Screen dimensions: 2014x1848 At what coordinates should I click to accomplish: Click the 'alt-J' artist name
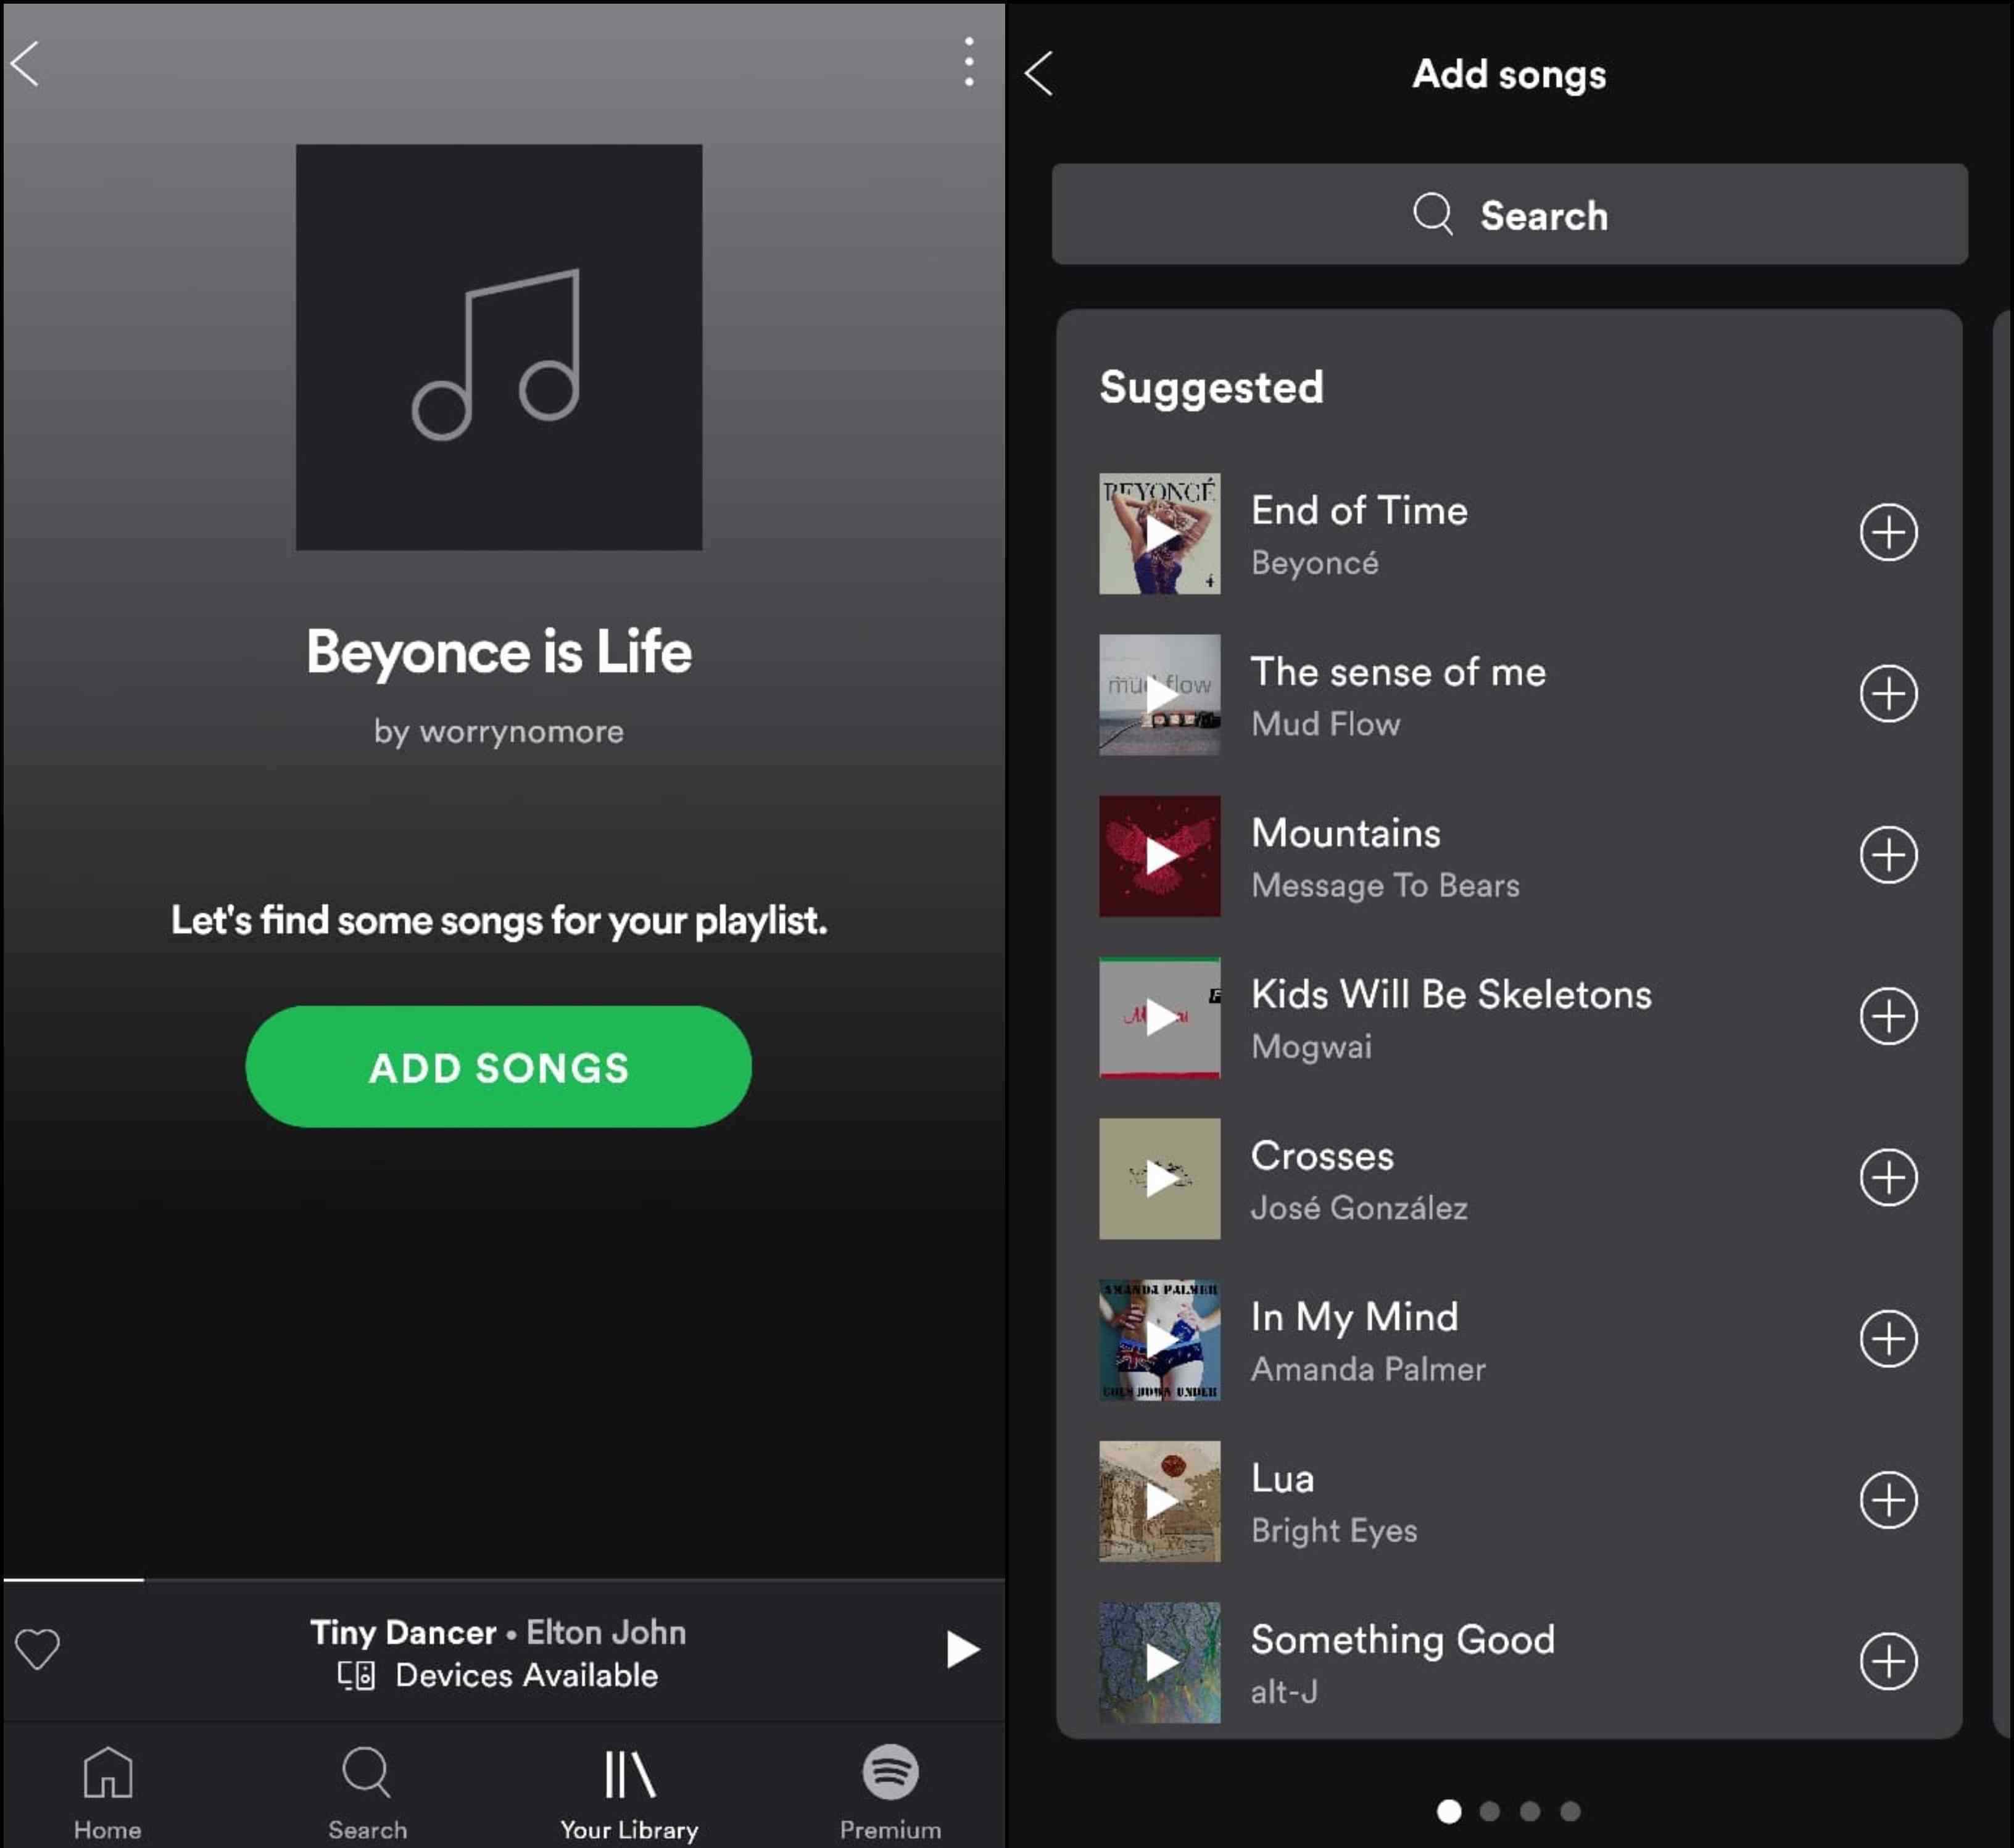[x=1284, y=1692]
